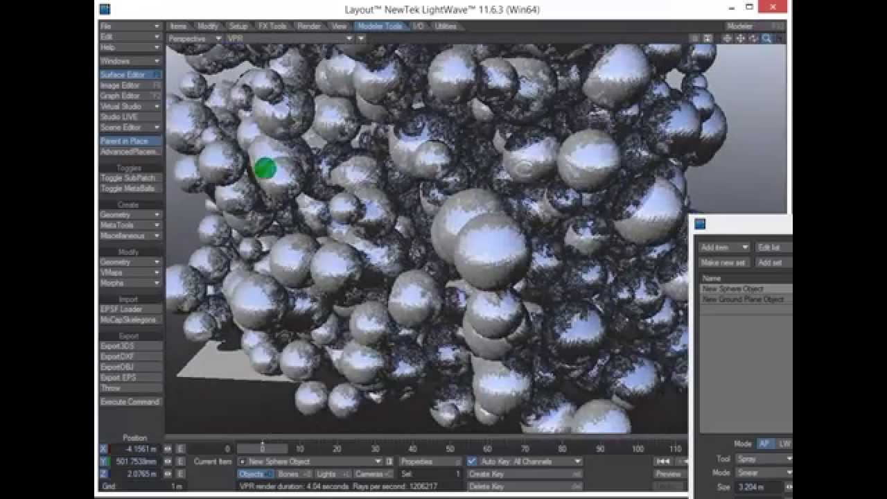
Task: Select Bones edit mode
Action: click(x=294, y=474)
